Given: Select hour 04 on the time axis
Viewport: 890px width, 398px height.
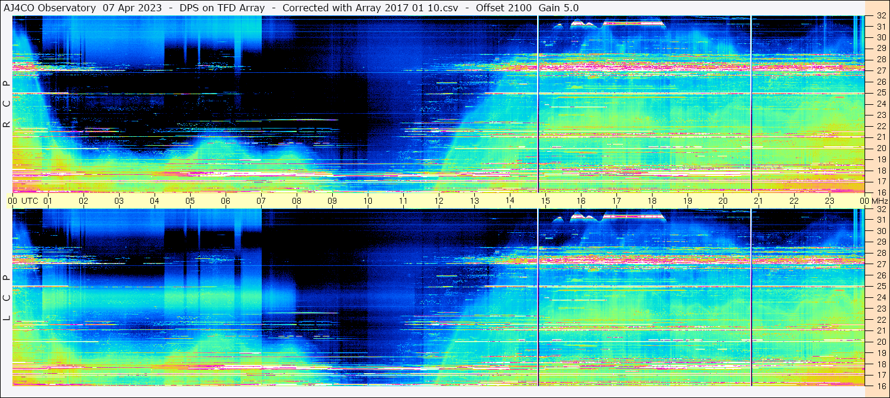Looking at the screenshot, I should (x=155, y=201).
